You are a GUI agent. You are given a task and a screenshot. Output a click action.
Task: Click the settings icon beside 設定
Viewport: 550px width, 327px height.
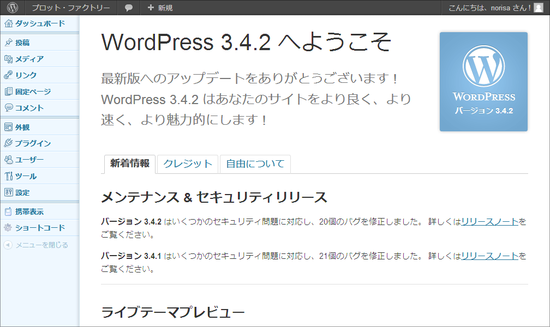pos(8,192)
